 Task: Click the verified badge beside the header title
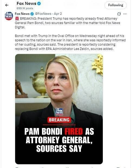click(39, 4)
